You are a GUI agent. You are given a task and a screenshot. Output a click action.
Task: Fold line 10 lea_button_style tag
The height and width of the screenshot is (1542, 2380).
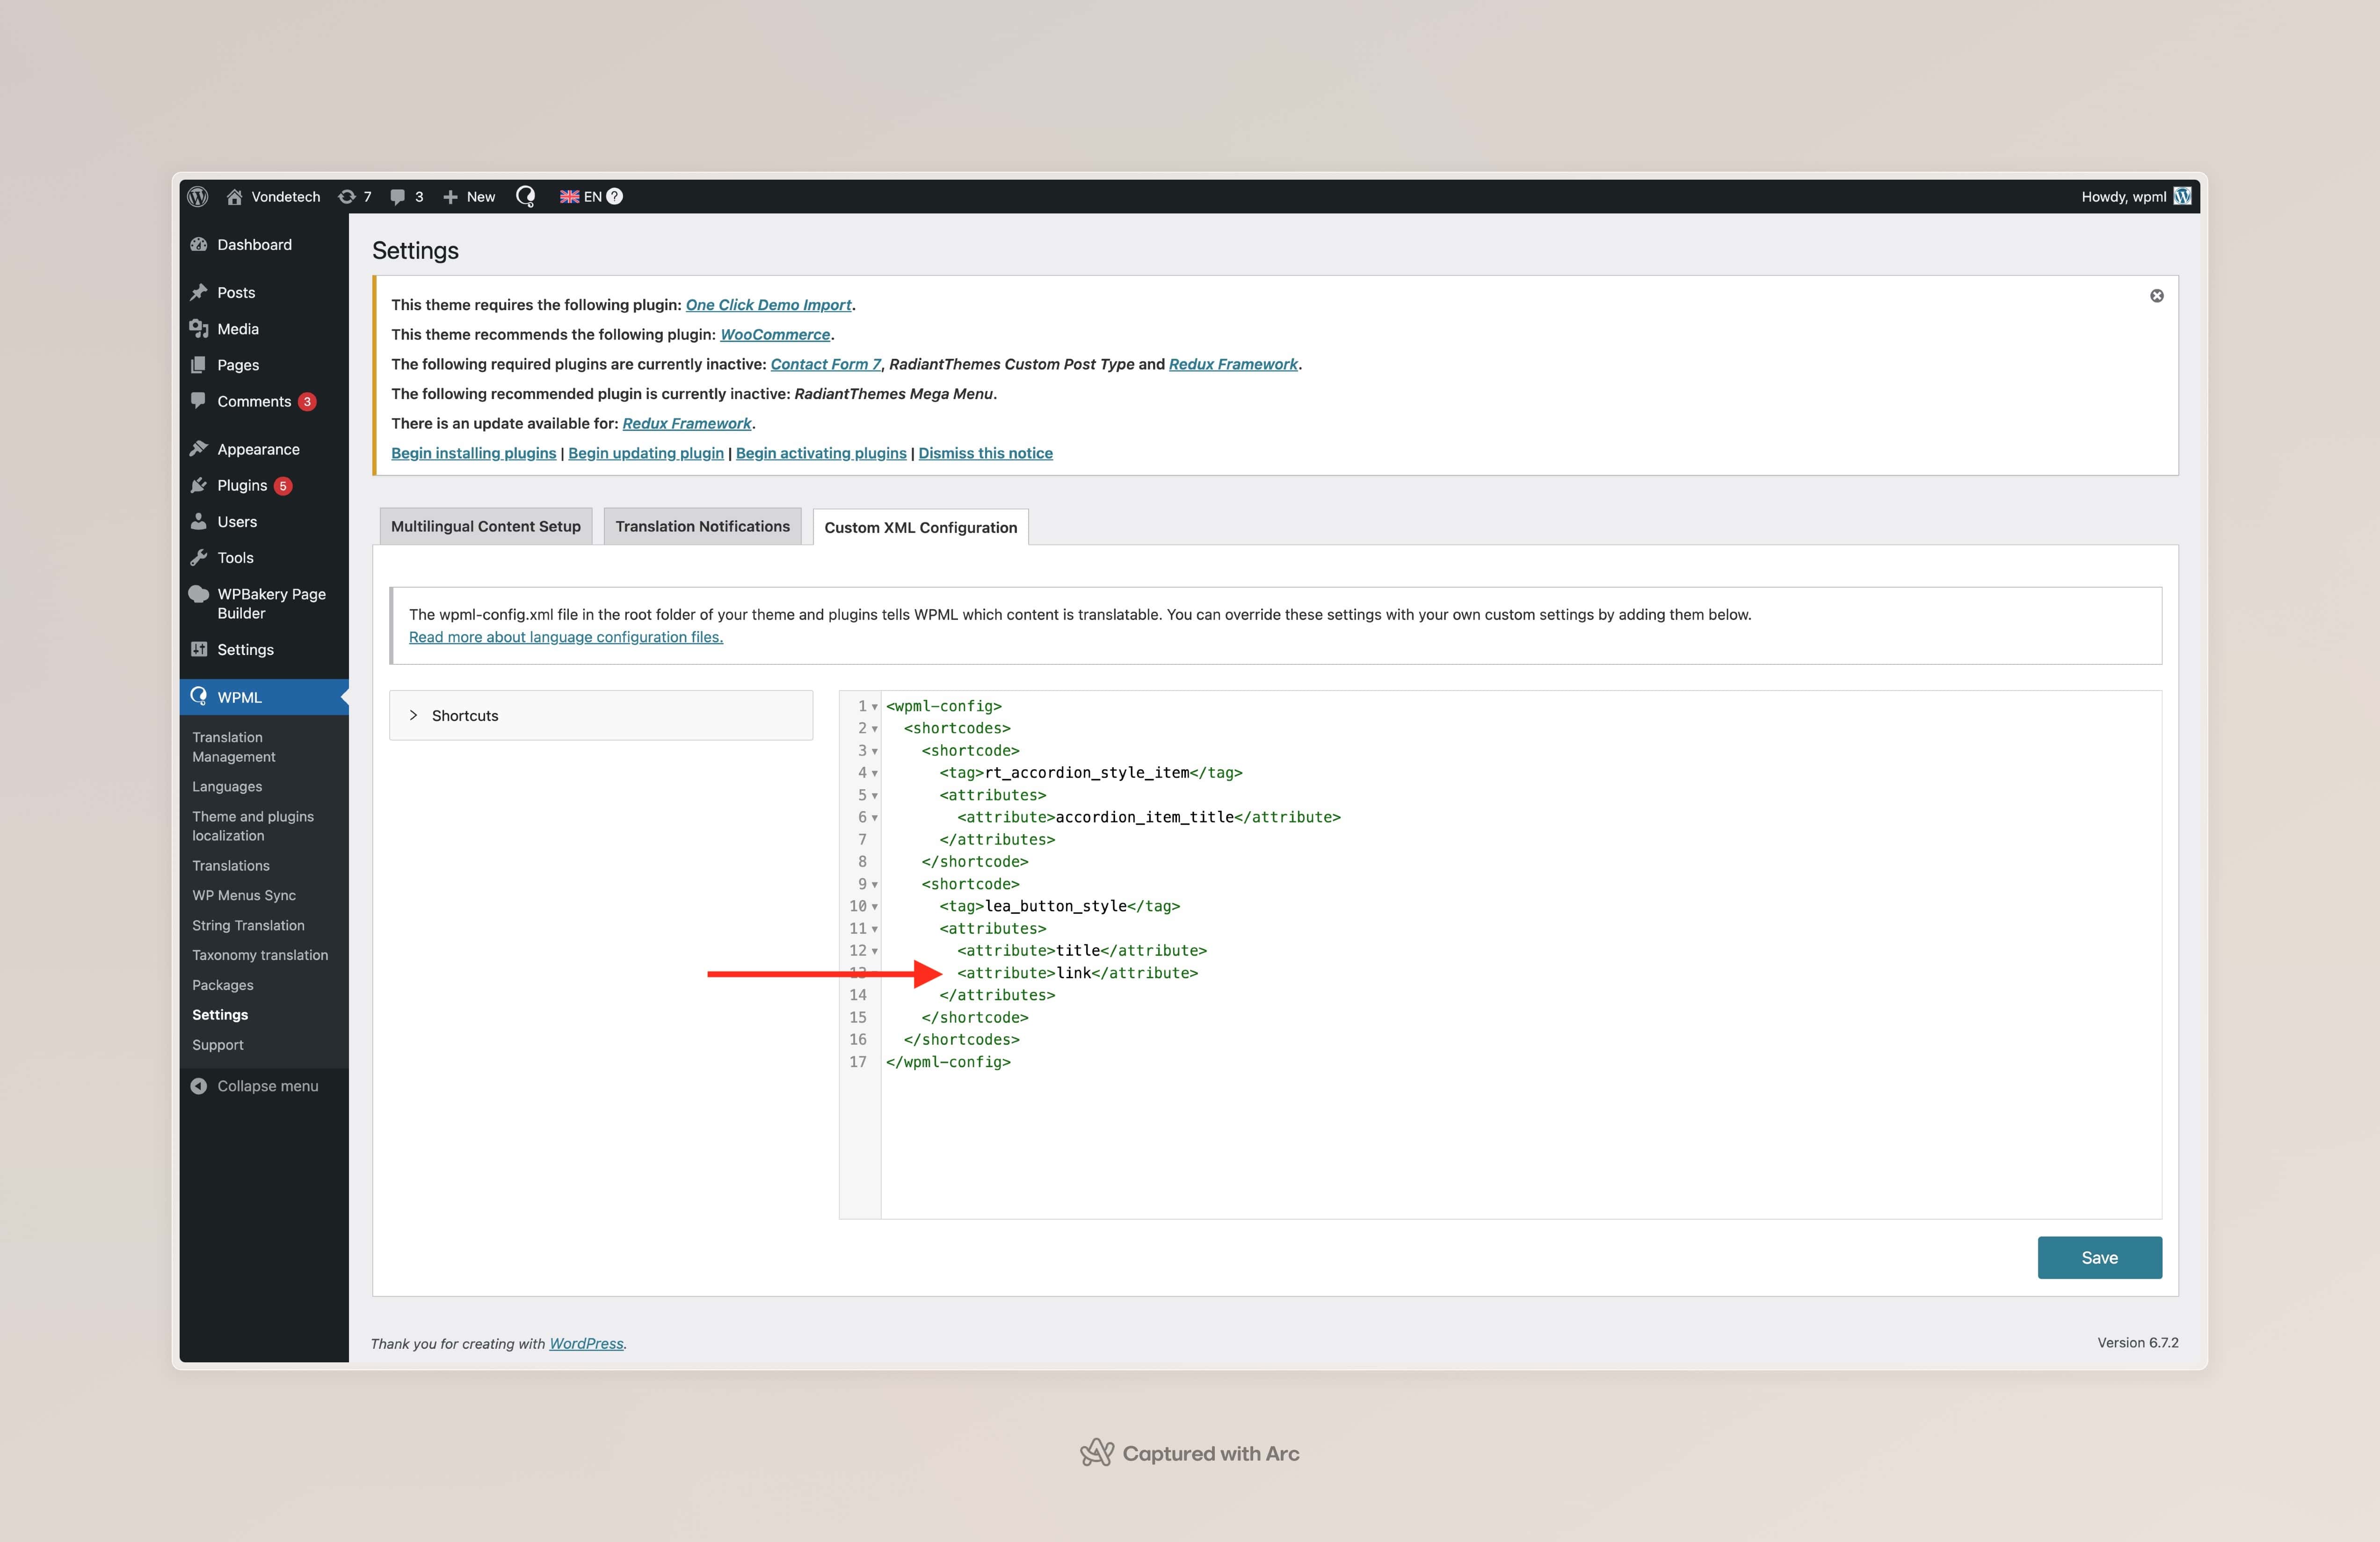pyautogui.click(x=875, y=907)
